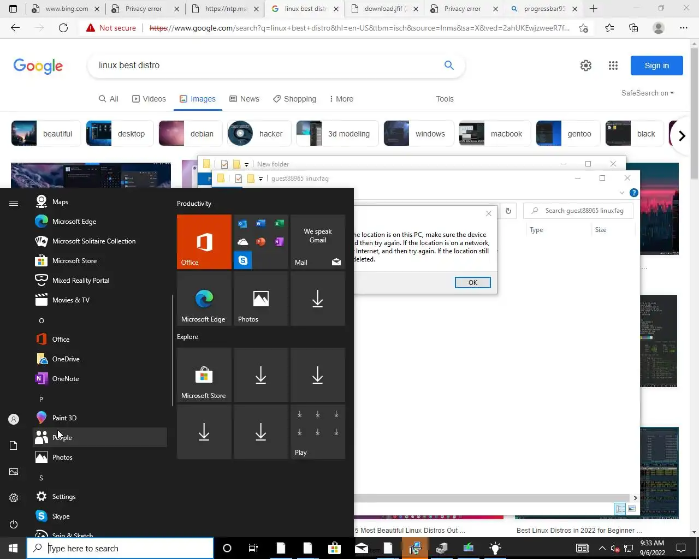699x559 pixels.
Task: Switch to the www.bing.com browser tab
Action: pos(66,9)
